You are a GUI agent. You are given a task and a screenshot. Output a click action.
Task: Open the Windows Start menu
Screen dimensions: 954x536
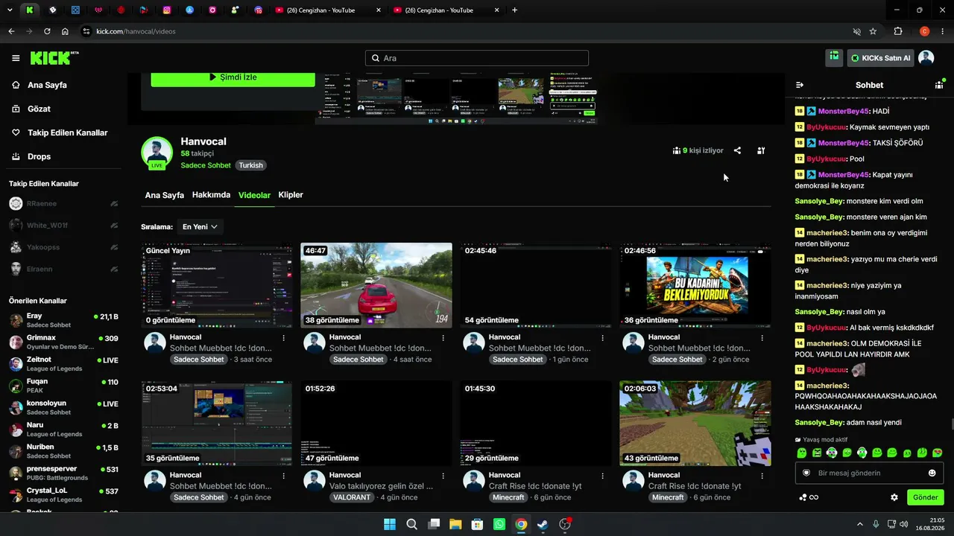[x=390, y=524]
